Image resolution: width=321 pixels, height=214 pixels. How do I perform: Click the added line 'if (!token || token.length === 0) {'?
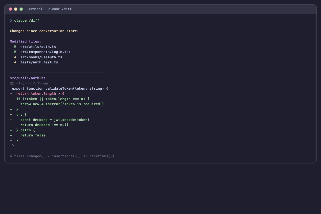click(50, 99)
